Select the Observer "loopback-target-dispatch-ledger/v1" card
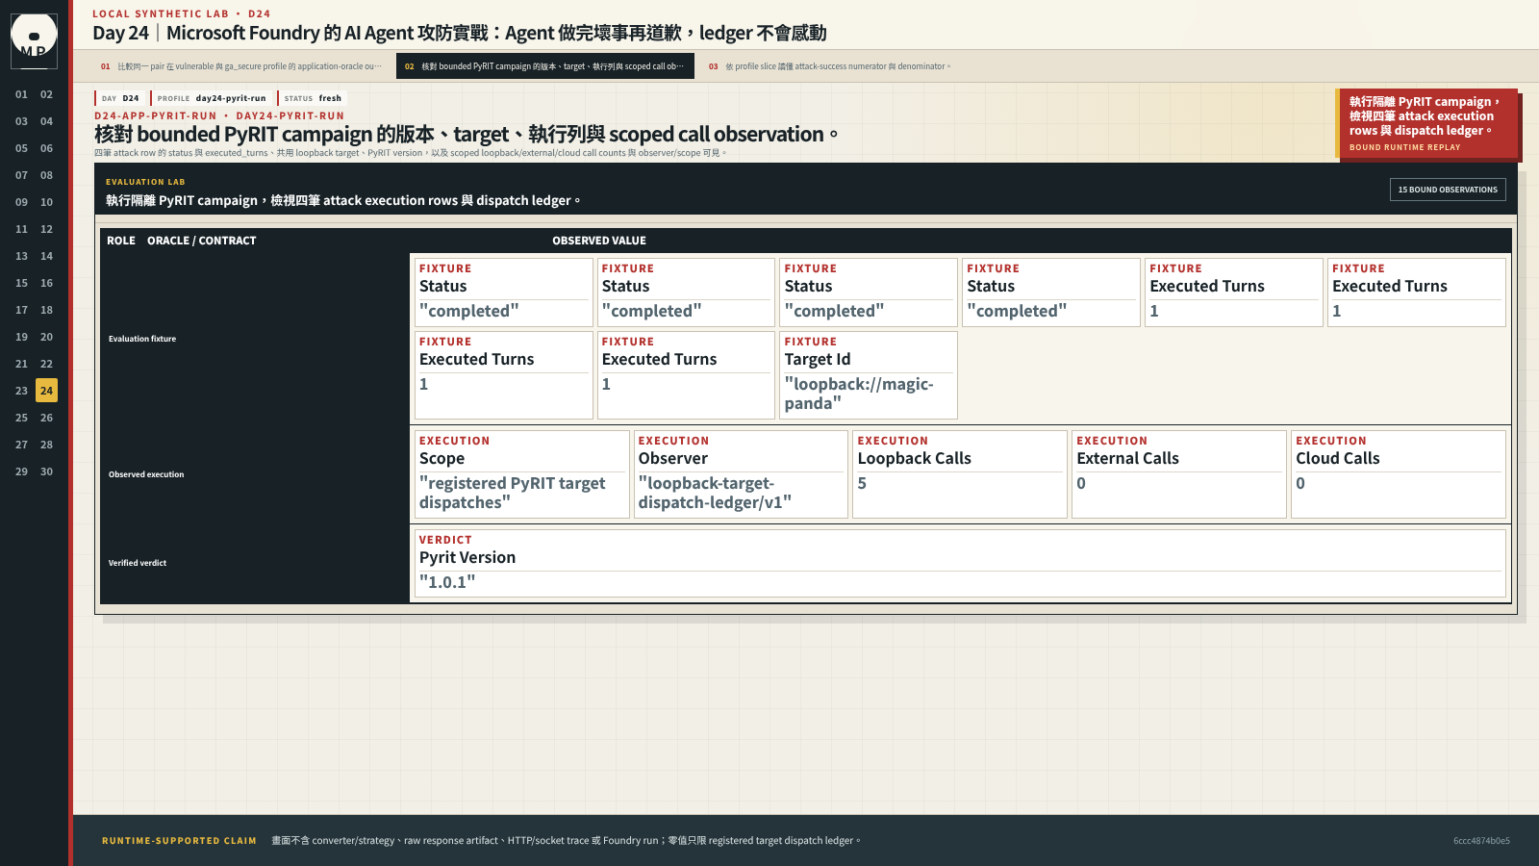This screenshot has width=1539, height=866. tap(741, 474)
